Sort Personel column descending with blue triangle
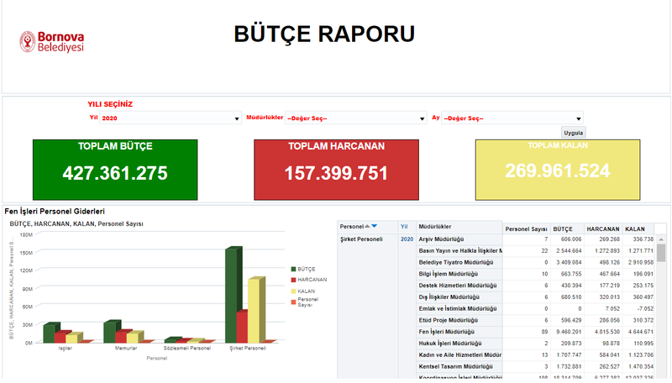672x383 pixels. click(x=374, y=226)
